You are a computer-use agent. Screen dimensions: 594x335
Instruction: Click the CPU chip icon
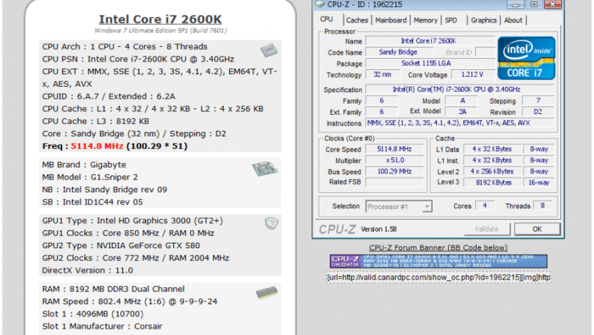pyautogui.click(x=269, y=50)
